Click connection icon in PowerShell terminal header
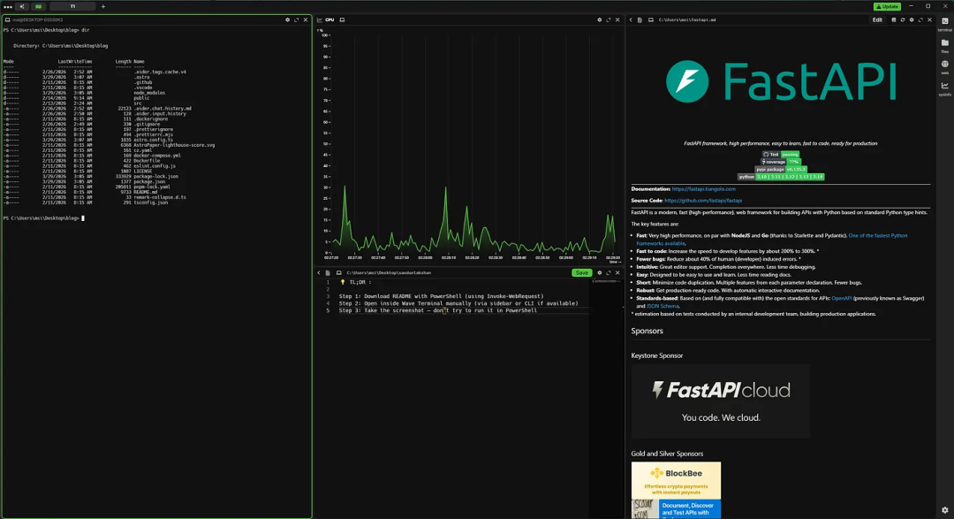Screen dimensions: 954x519 click(7, 20)
